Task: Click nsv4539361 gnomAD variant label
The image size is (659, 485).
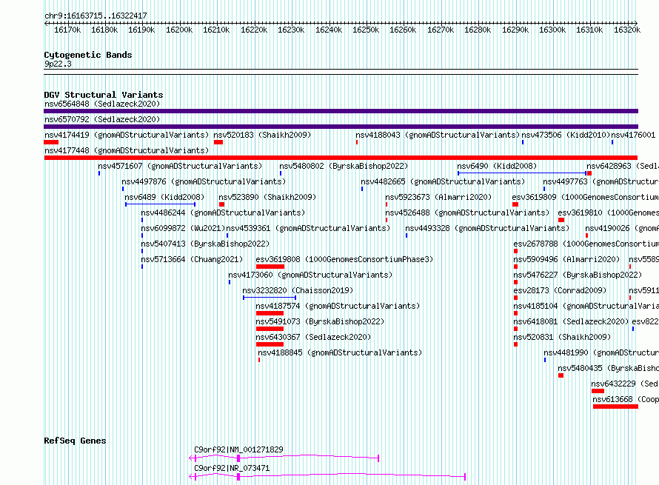Action: [308, 228]
